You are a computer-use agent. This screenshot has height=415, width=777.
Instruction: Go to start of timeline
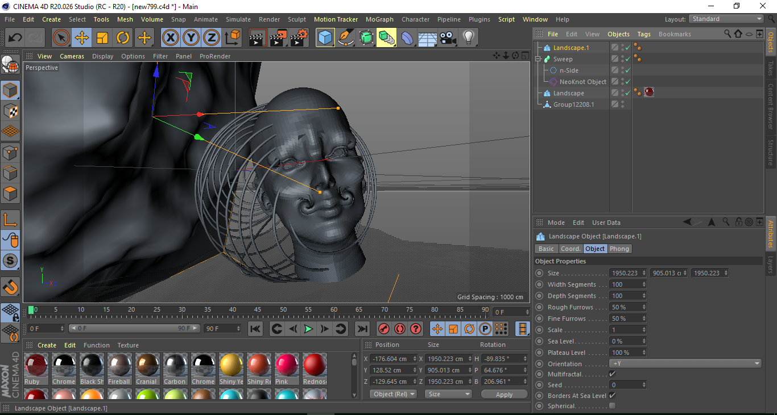click(x=255, y=329)
